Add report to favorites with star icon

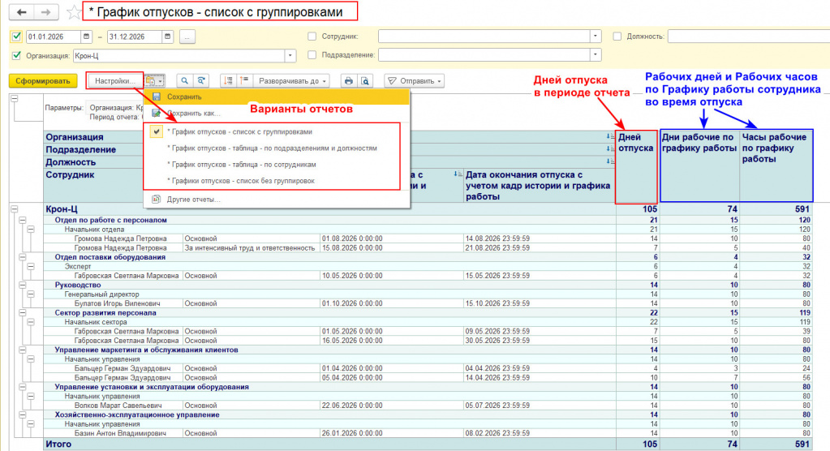[x=73, y=13]
